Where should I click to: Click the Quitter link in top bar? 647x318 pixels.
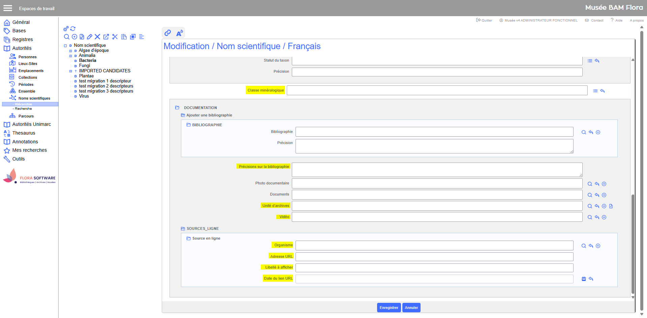tap(484, 20)
